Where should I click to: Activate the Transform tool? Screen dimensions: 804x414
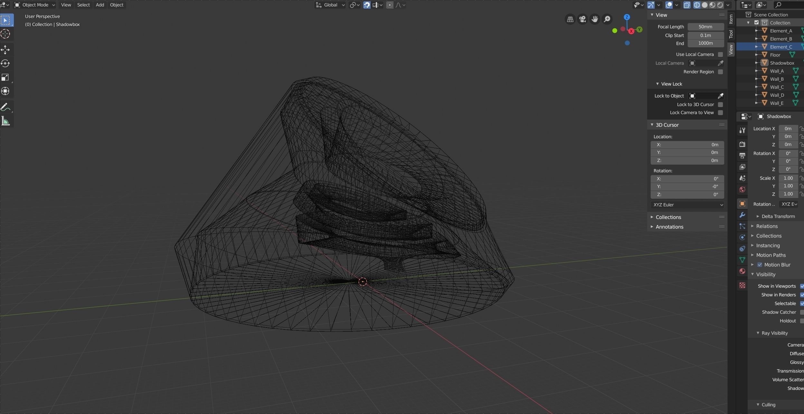(5, 91)
